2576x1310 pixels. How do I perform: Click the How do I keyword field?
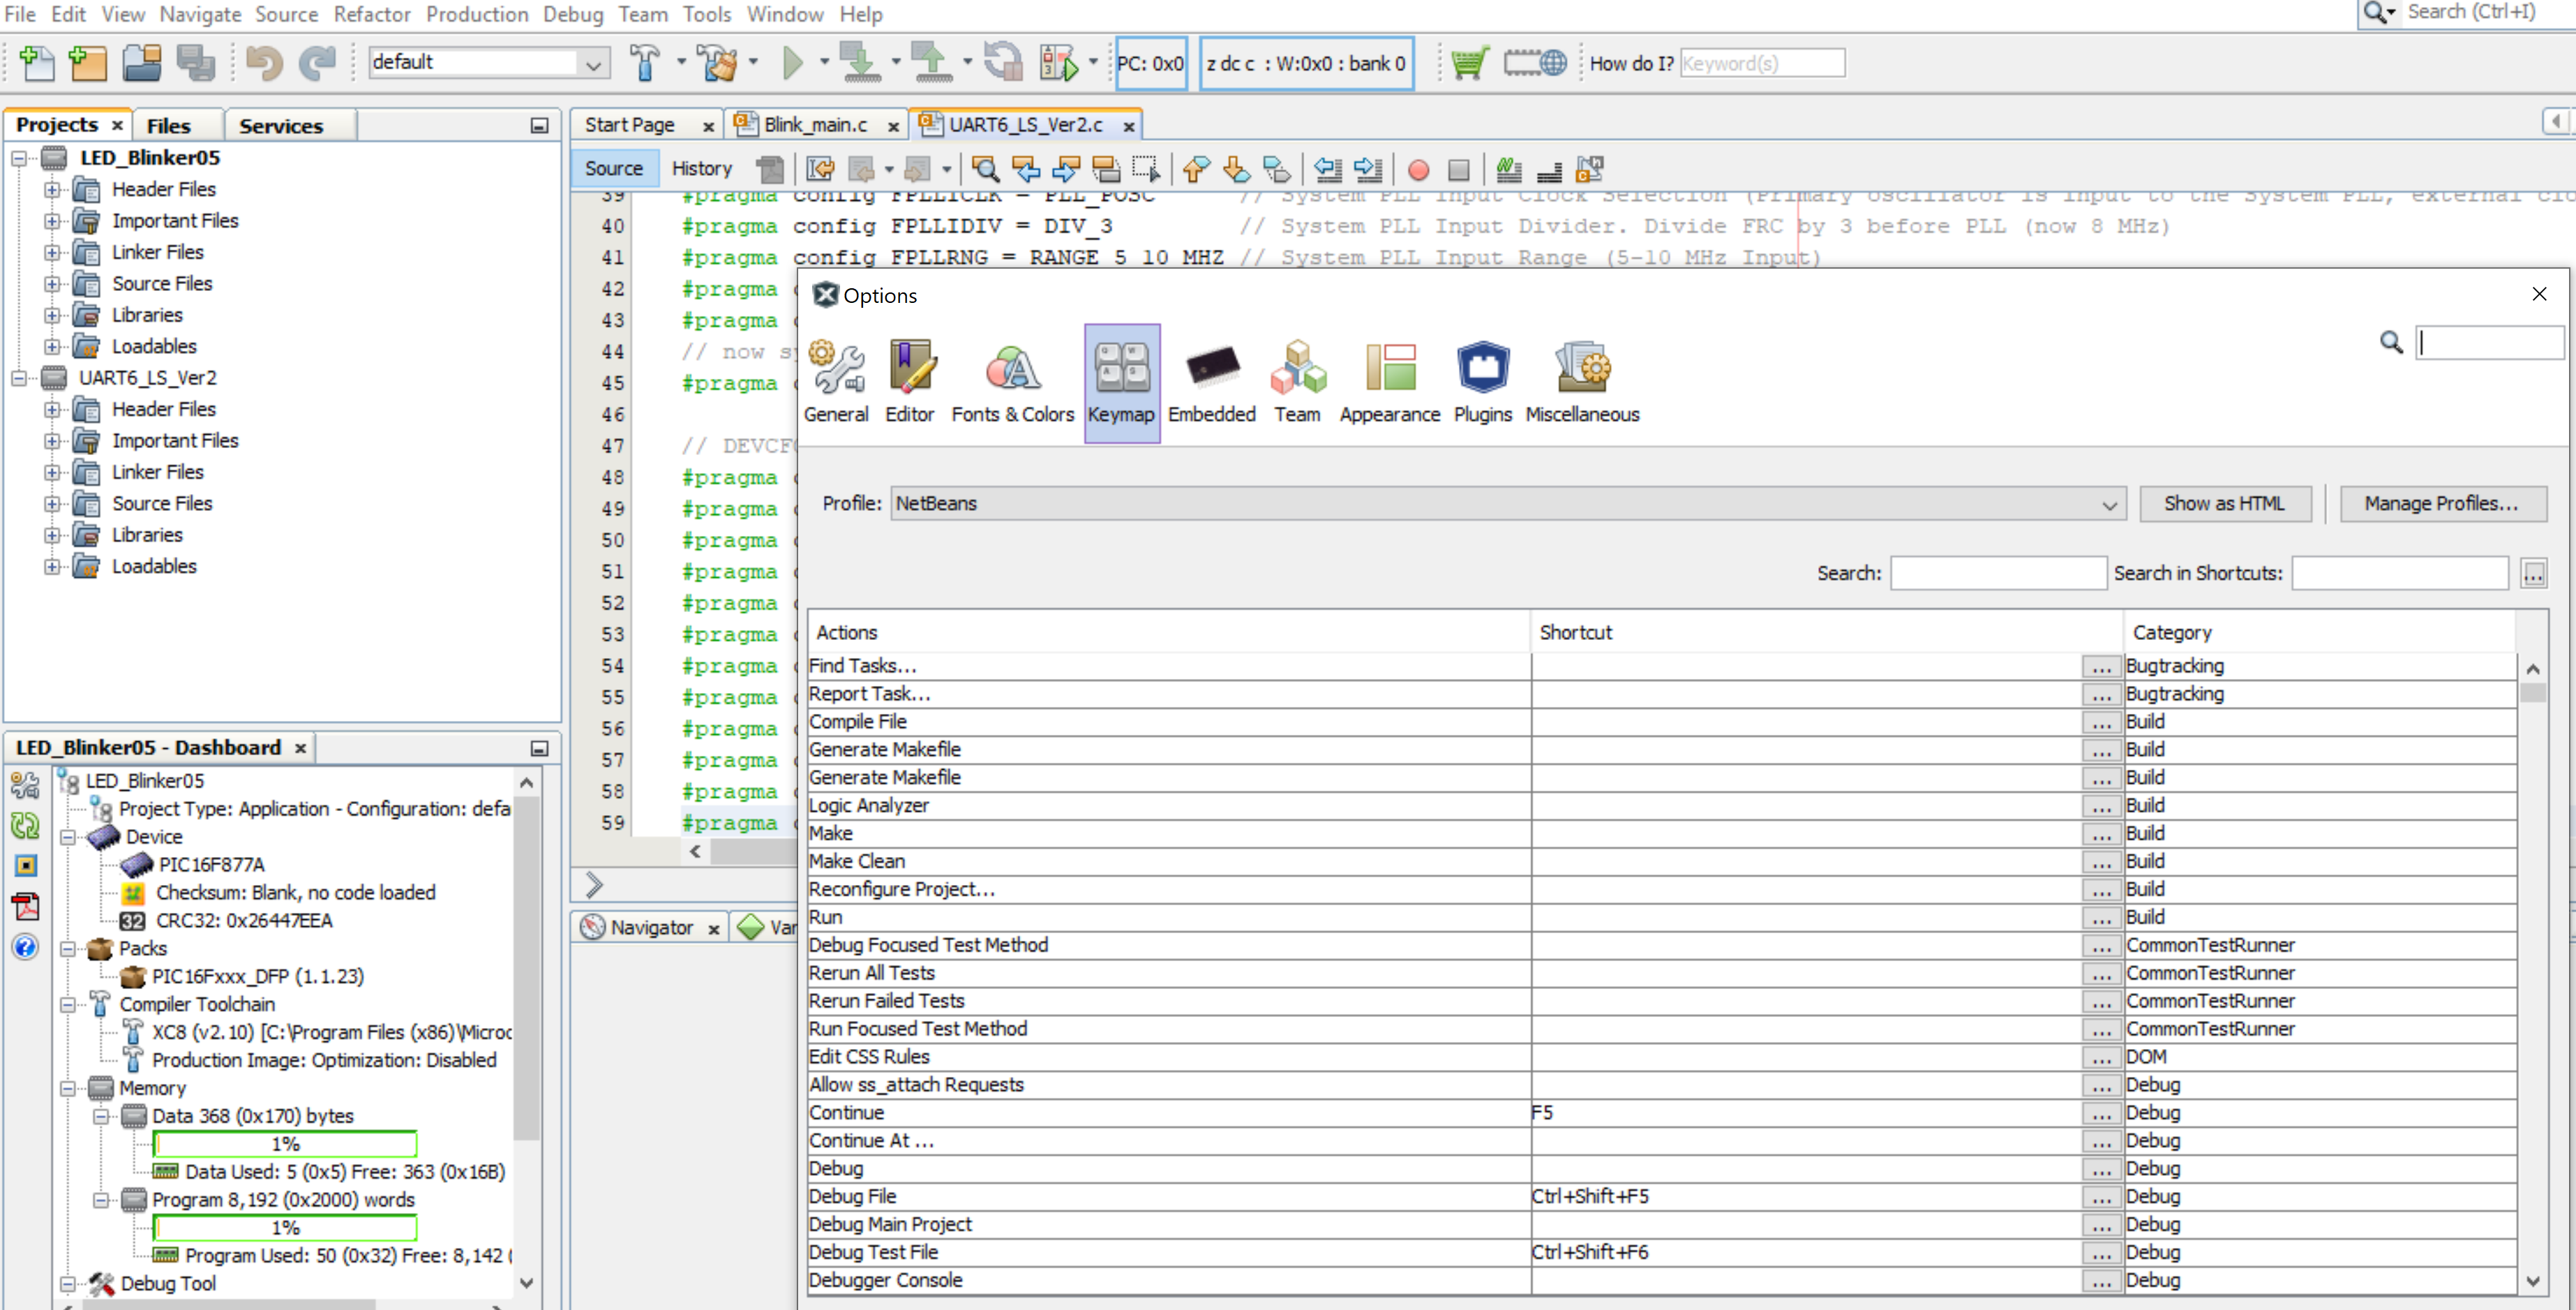click(1762, 63)
